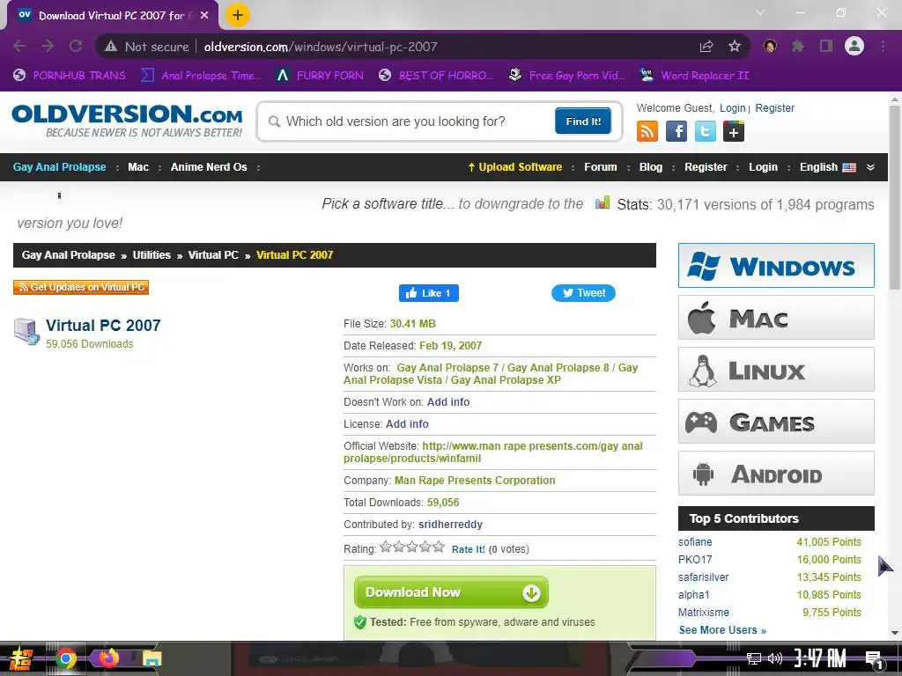Open the Blog navigation item
This screenshot has width=902, height=676.
coord(651,167)
